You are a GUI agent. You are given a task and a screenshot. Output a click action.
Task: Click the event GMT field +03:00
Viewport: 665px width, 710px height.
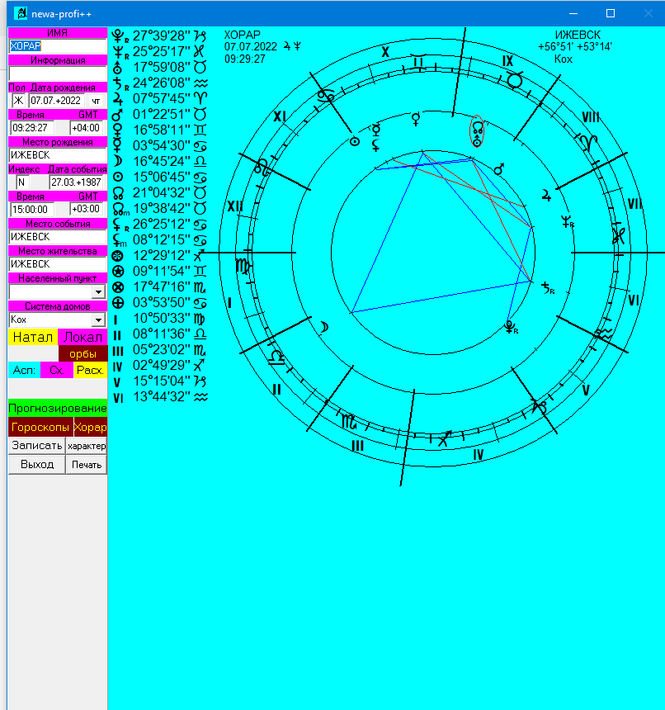[87, 209]
